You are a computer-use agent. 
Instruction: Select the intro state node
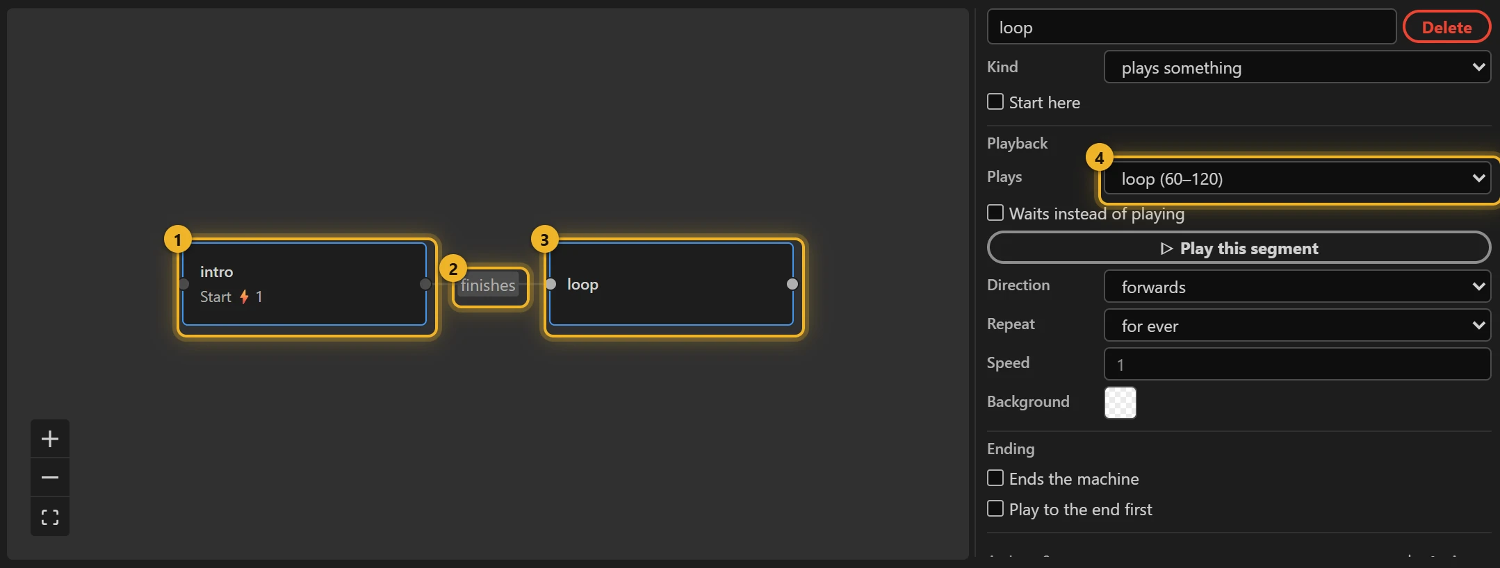[x=304, y=284]
